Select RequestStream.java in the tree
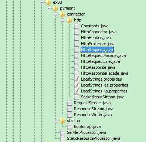The image size is (146, 142). pyautogui.click(x=92, y=103)
